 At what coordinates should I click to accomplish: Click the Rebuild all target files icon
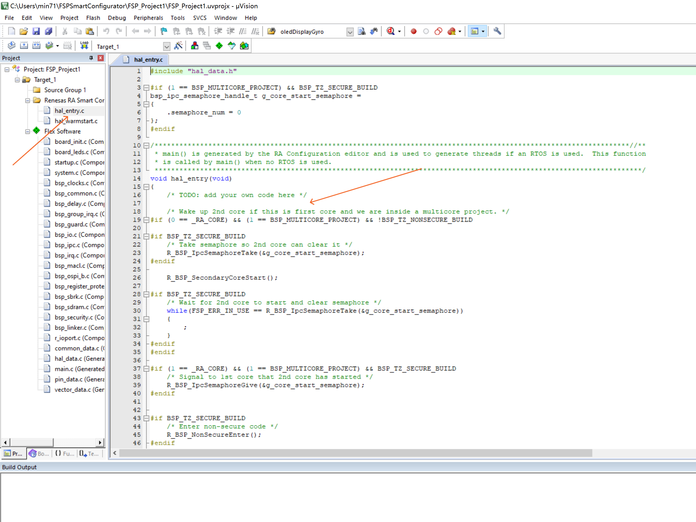coord(37,46)
